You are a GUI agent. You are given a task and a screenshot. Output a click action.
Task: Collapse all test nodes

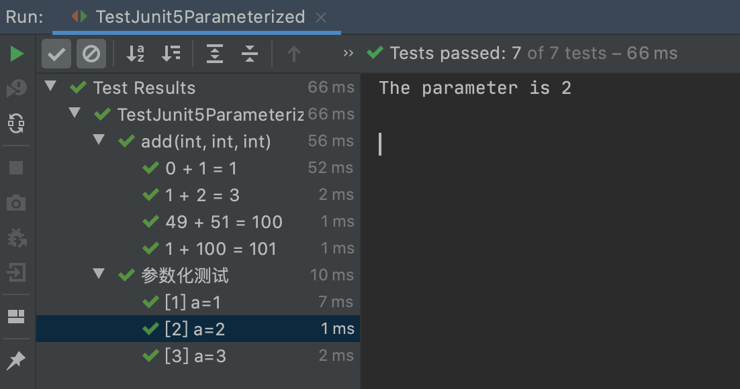click(x=250, y=54)
